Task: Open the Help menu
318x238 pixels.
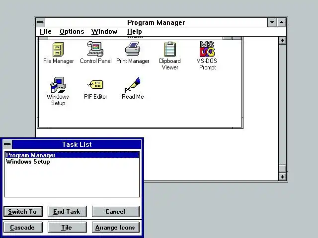Action: [x=135, y=32]
